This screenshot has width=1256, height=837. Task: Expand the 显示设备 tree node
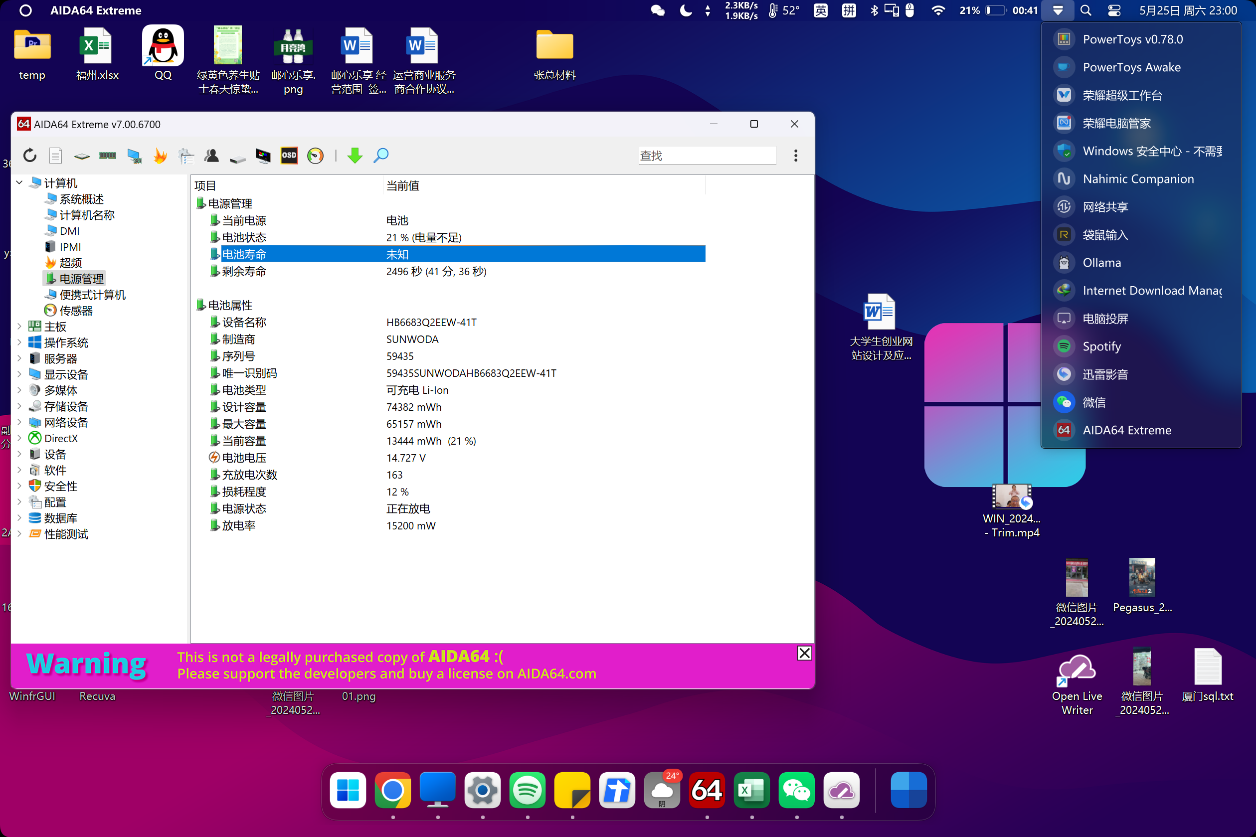(19, 374)
